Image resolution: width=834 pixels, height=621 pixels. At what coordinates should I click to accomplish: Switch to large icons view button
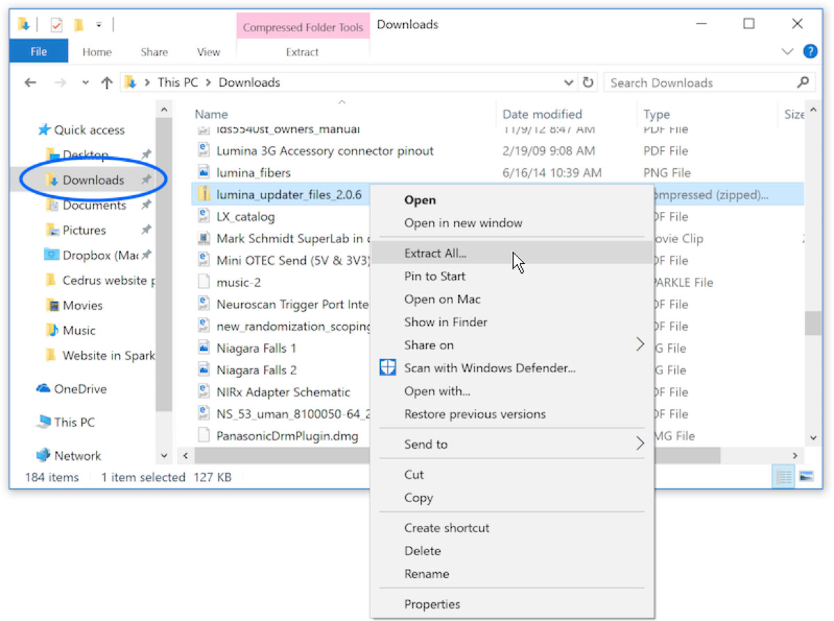(806, 477)
